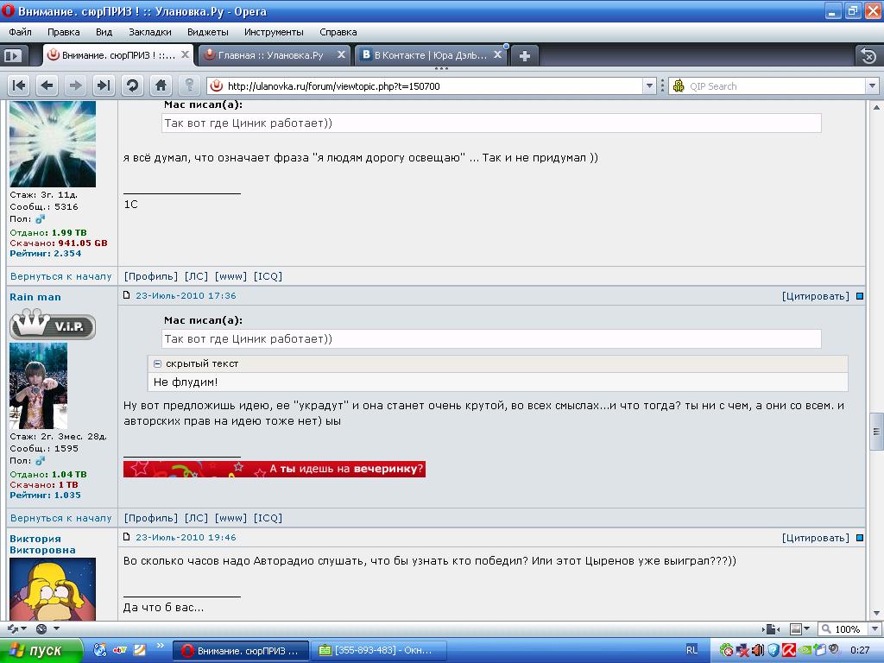
Task: Open the Windows пуск Start button
Action: pos(41,651)
